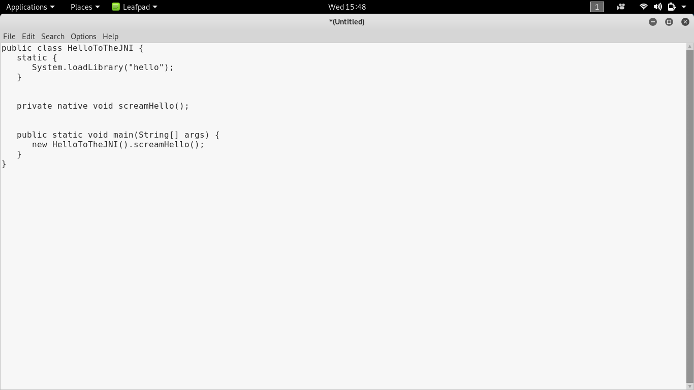Image resolution: width=694 pixels, height=390 pixels.
Task: Click the workspace 1 indicator
Action: [597, 7]
